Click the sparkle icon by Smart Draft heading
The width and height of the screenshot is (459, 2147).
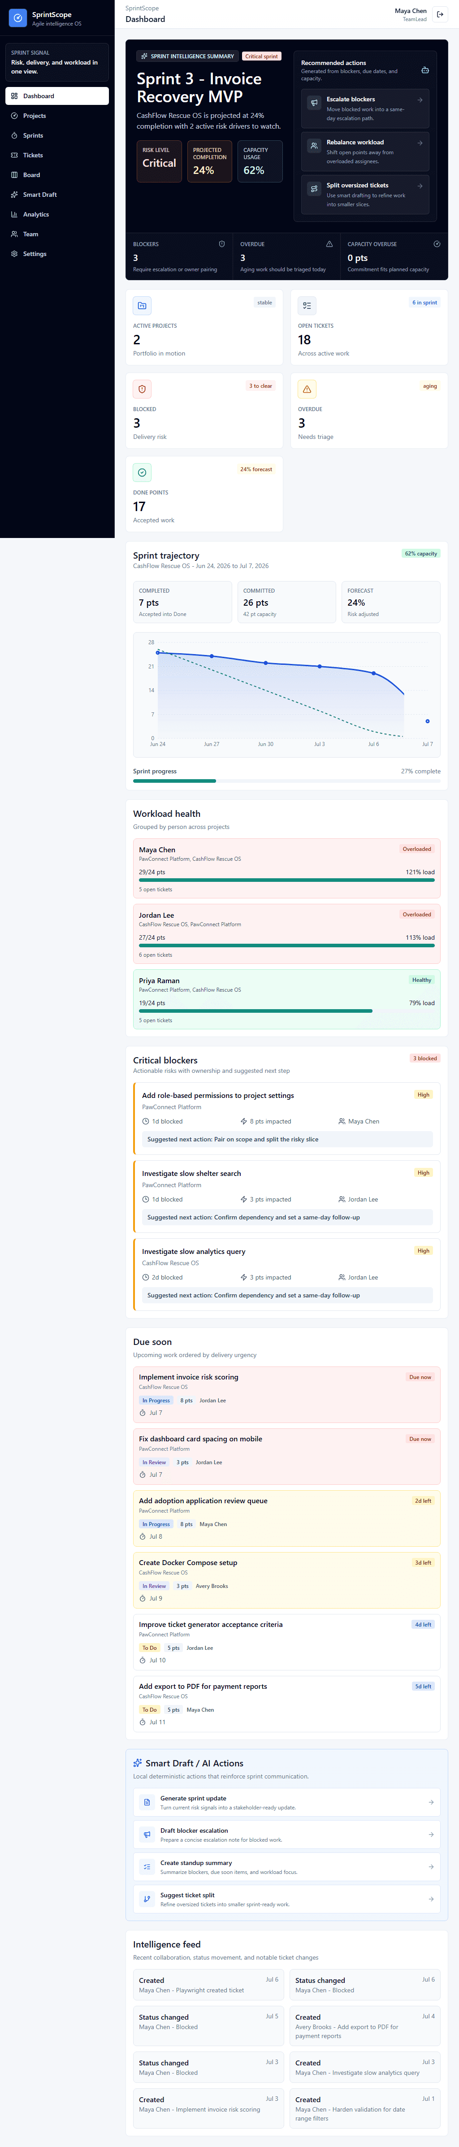(138, 1763)
